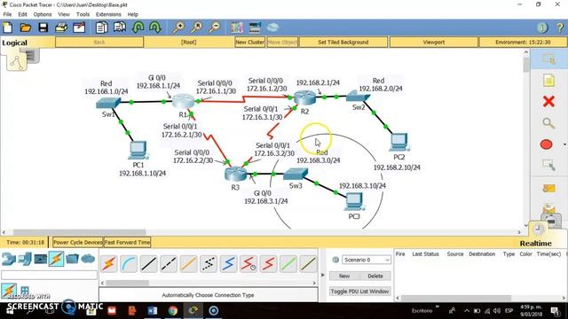Open the Extensions menu
This screenshot has width=568, height=319.
coord(108,14)
